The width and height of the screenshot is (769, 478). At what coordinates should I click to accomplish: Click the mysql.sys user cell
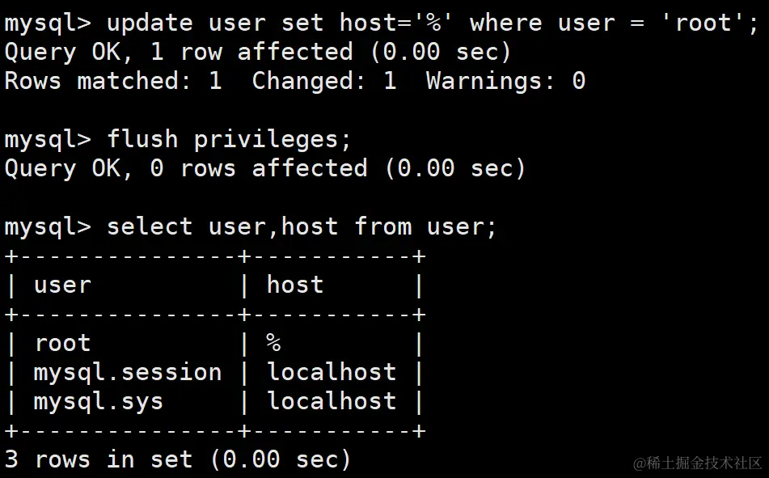[98, 402]
